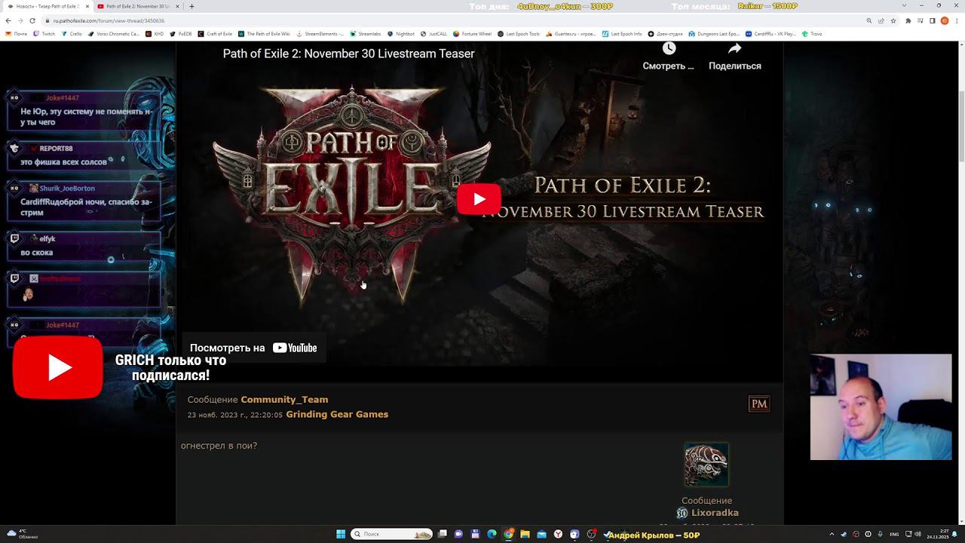The height and width of the screenshot is (543, 965).
Task: Open the Craft of Exile bookmark
Action: (x=215, y=34)
